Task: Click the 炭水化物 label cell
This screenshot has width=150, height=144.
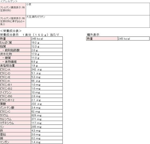Action: (x=16, y=54)
